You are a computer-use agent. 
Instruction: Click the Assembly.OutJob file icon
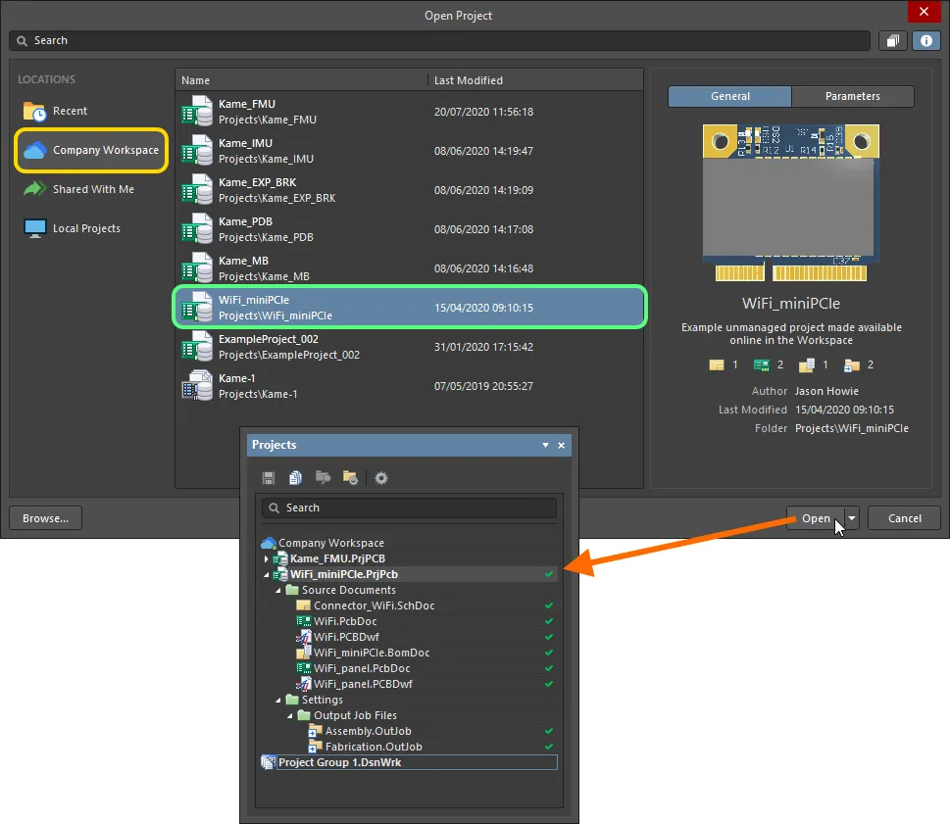pos(315,731)
